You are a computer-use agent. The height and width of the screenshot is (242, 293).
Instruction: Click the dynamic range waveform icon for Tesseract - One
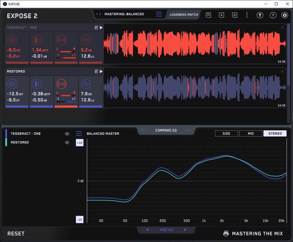pyautogui.click(x=86, y=40)
